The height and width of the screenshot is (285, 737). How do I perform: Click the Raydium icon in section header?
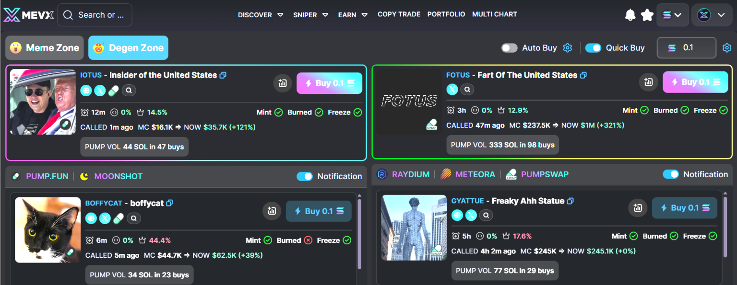click(x=381, y=174)
